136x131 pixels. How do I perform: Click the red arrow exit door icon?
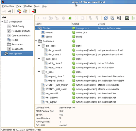coord(34,11)
